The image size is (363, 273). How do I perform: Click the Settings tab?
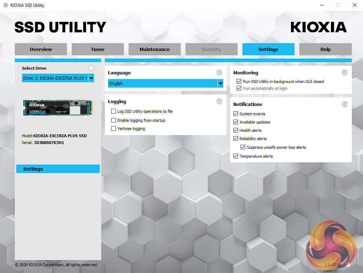[268, 49]
